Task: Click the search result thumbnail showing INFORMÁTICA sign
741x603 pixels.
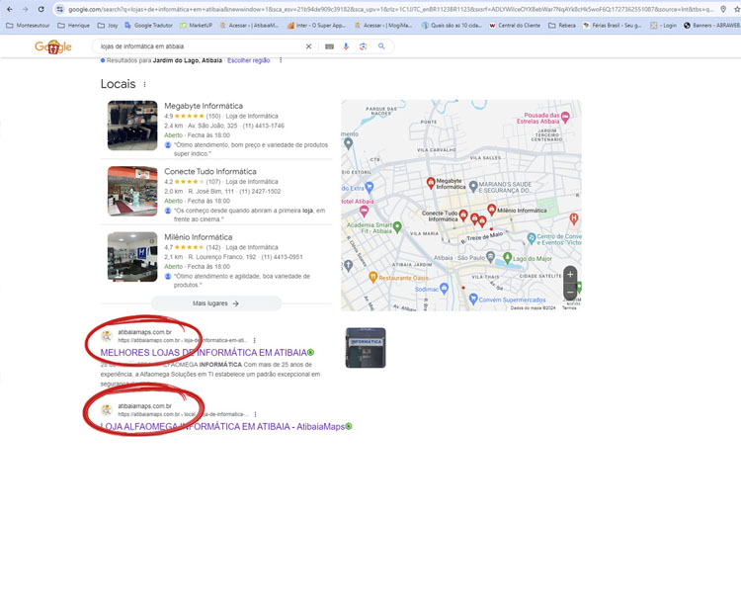Action: (x=366, y=348)
